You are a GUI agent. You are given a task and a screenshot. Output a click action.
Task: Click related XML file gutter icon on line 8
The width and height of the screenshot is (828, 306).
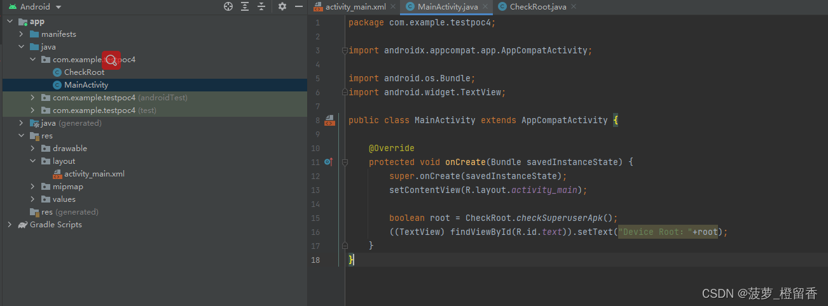(329, 120)
